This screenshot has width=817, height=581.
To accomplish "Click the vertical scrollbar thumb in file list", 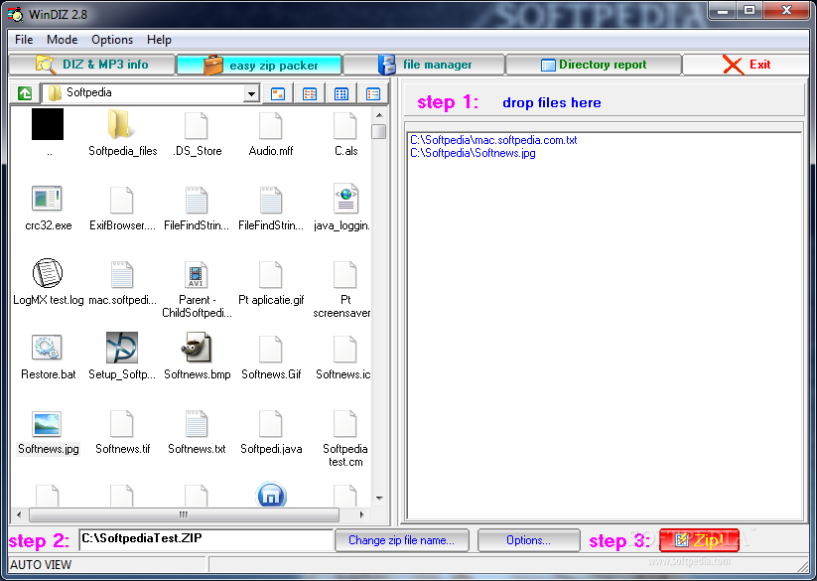I will [x=379, y=131].
